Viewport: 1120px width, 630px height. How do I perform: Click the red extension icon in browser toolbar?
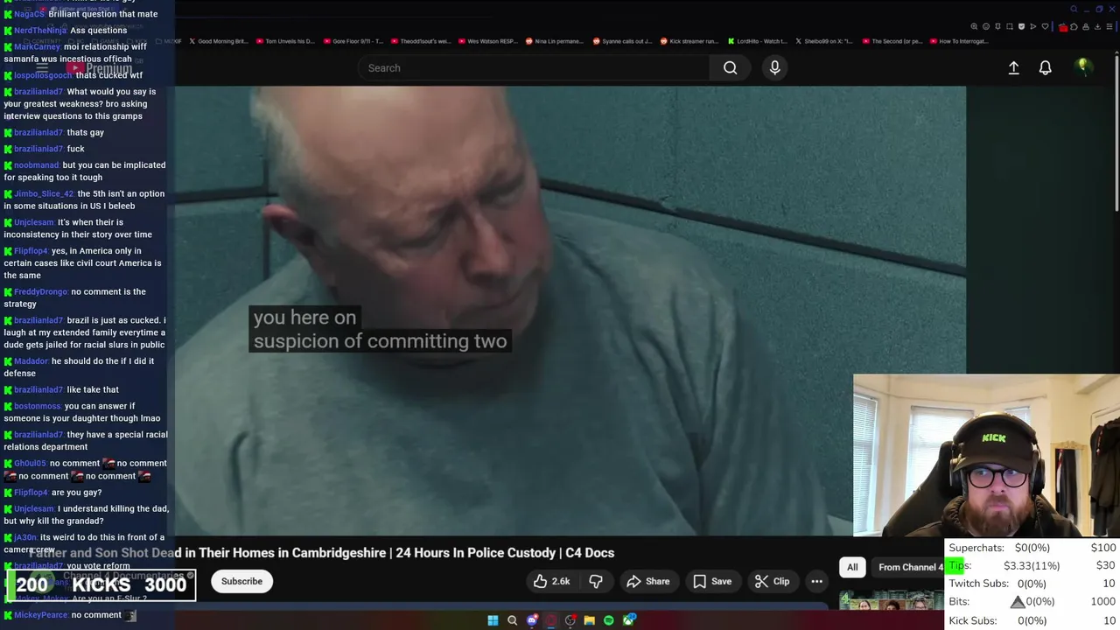coord(1063,27)
